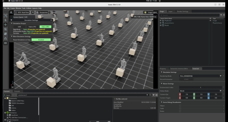This screenshot has height=122, width=228.
Task: Toggle visibility eye for Replicator
Action: (210, 21)
